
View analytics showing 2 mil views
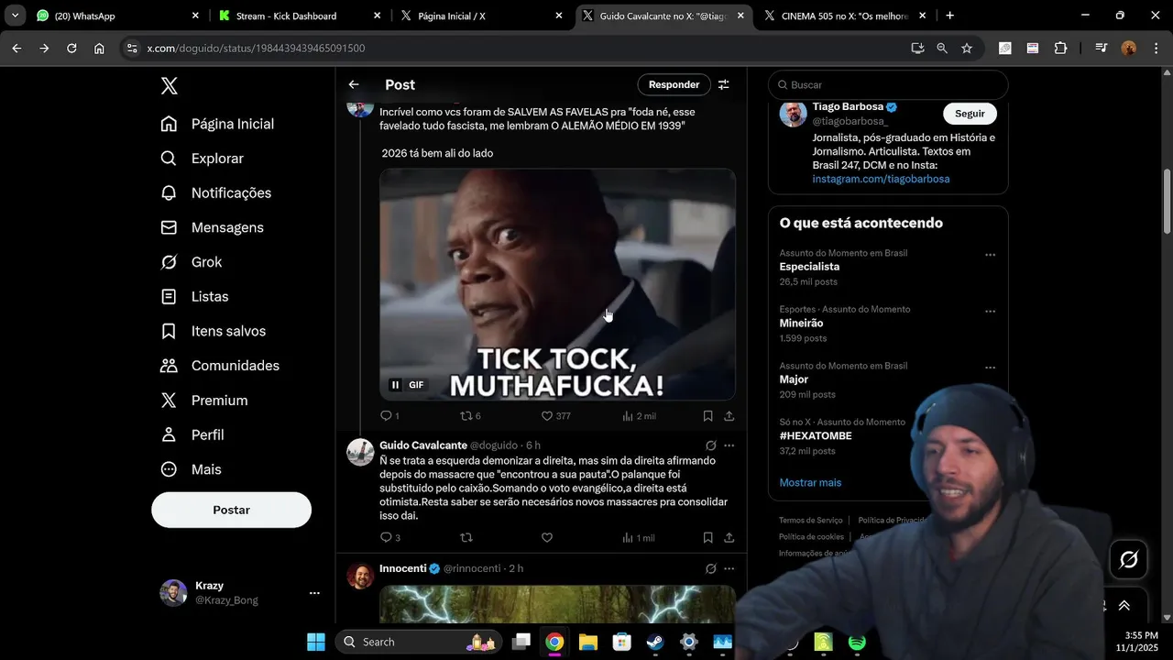point(639,416)
